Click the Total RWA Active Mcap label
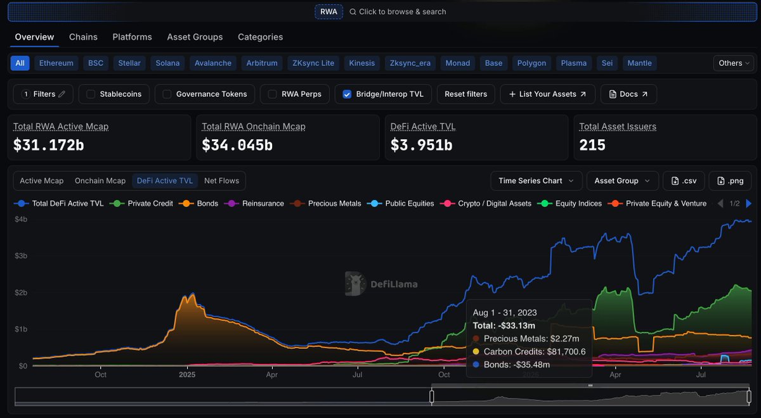The height and width of the screenshot is (418, 761). coord(61,127)
